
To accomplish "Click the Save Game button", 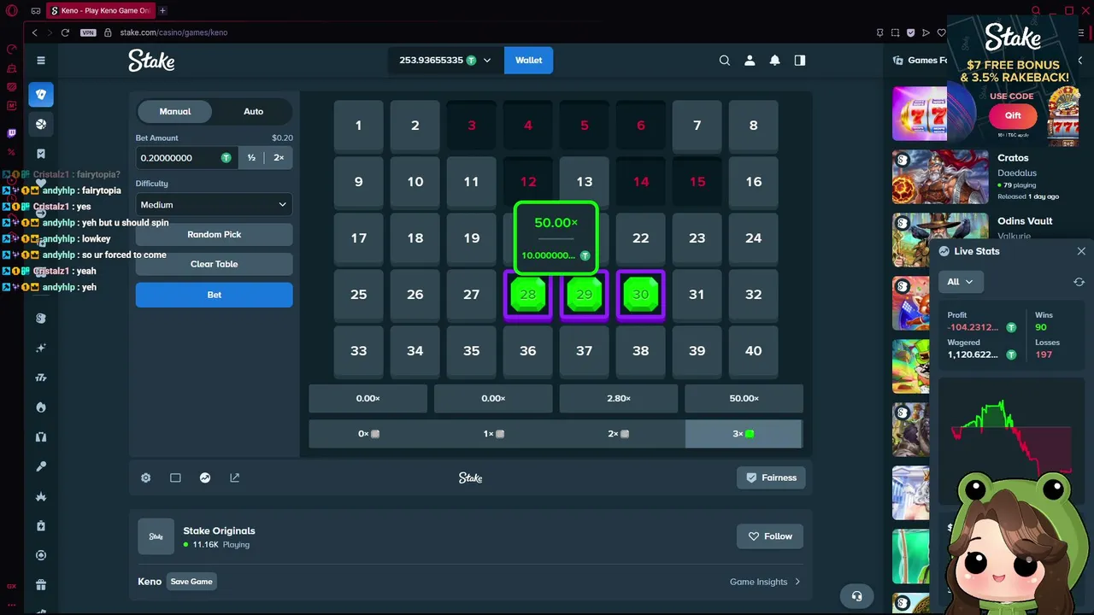I will click(x=191, y=582).
